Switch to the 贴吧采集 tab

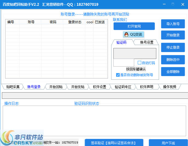pyautogui.click(x=13, y=87)
